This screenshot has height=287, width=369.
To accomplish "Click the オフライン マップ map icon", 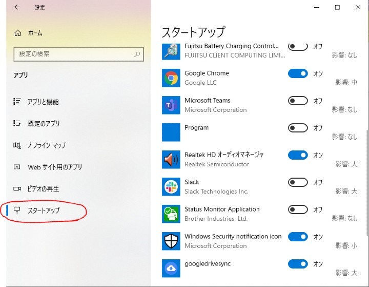I will (x=17, y=145).
